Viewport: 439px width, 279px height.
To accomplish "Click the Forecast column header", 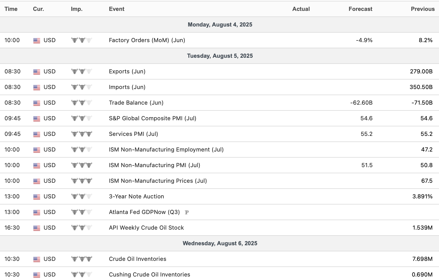I will [360, 9].
